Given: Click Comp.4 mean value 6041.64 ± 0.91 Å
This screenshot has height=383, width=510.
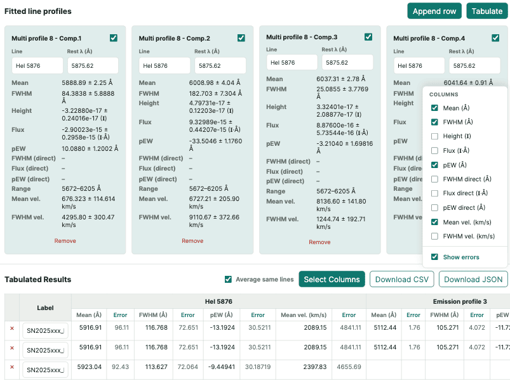Looking at the screenshot, I should 468,82.
